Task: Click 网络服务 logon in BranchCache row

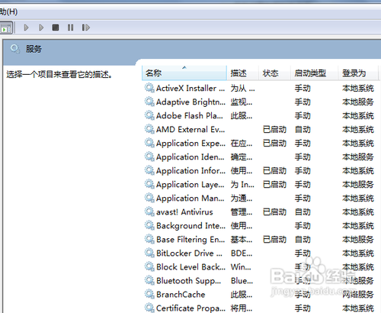Action: pos(358,295)
